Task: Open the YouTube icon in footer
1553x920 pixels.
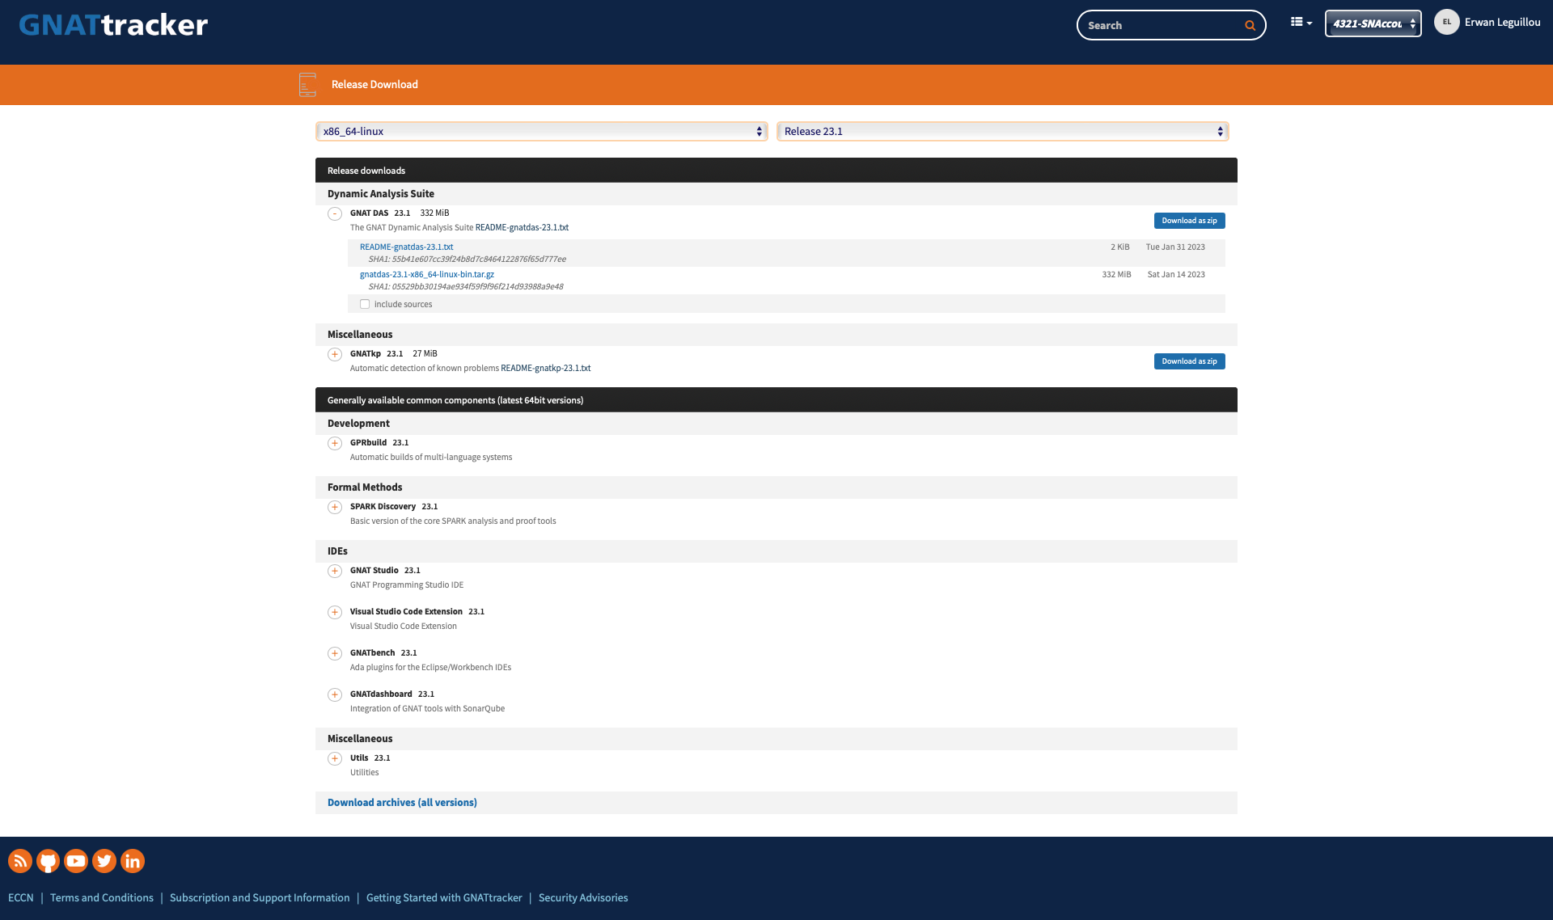Action: click(x=76, y=861)
